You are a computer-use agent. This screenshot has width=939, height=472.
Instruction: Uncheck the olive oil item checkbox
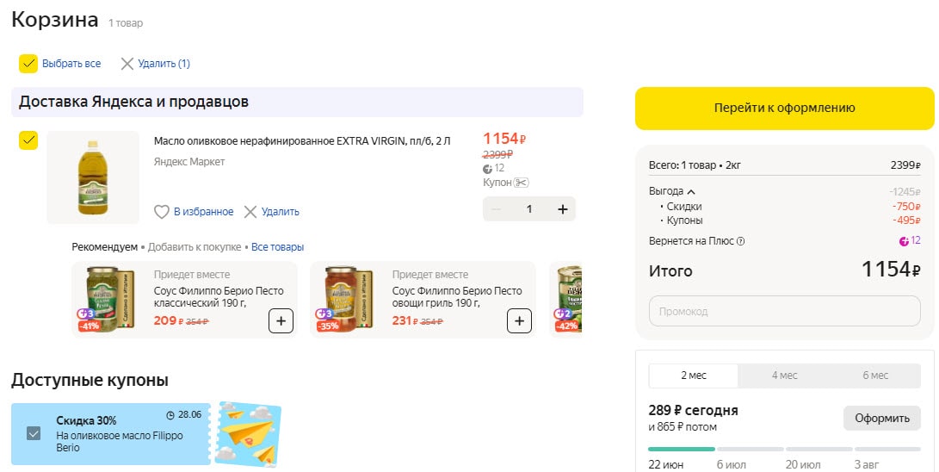point(28,140)
